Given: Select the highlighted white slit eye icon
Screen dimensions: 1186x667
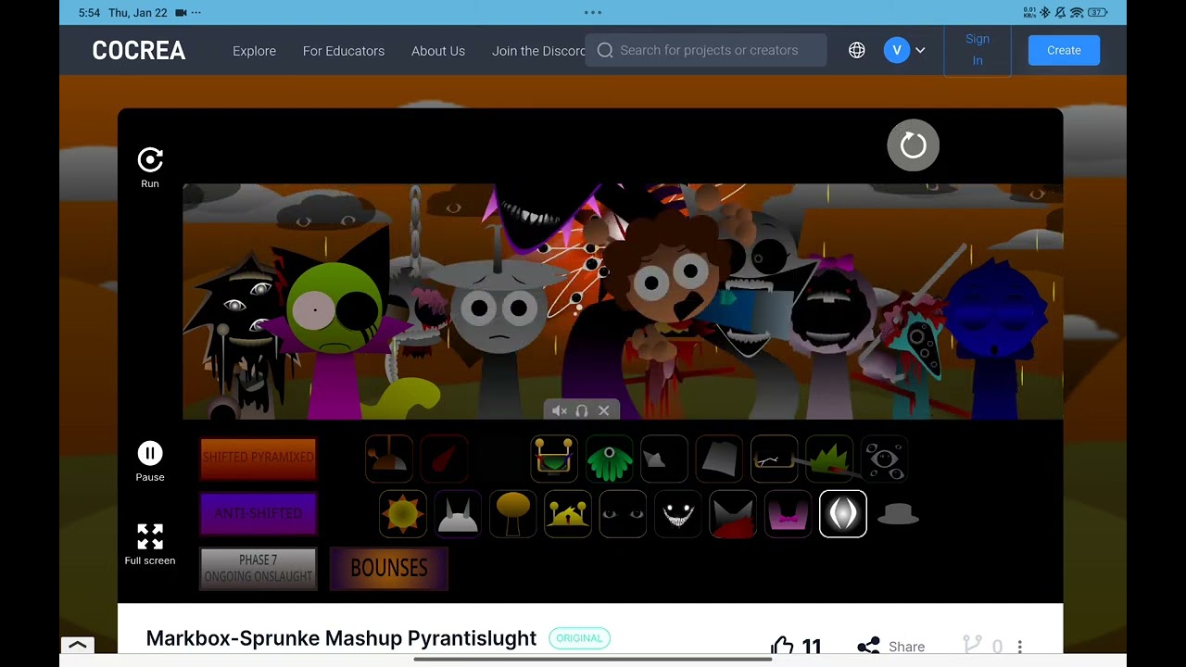Looking at the screenshot, I should pos(843,514).
